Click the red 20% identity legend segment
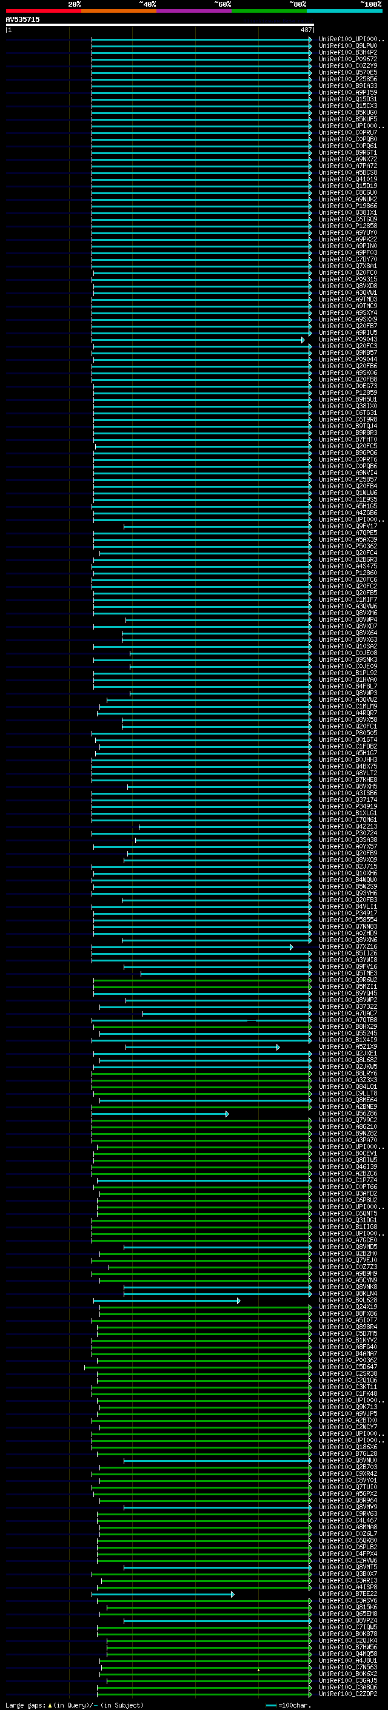388x1710 pixels. pyautogui.click(x=43, y=11)
